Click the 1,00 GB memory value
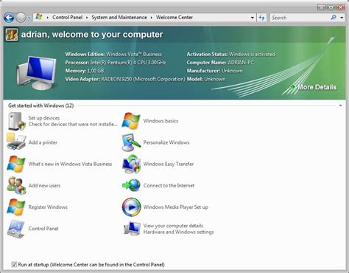The width and height of the screenshot is (349, 273). [x=96, y=71]
